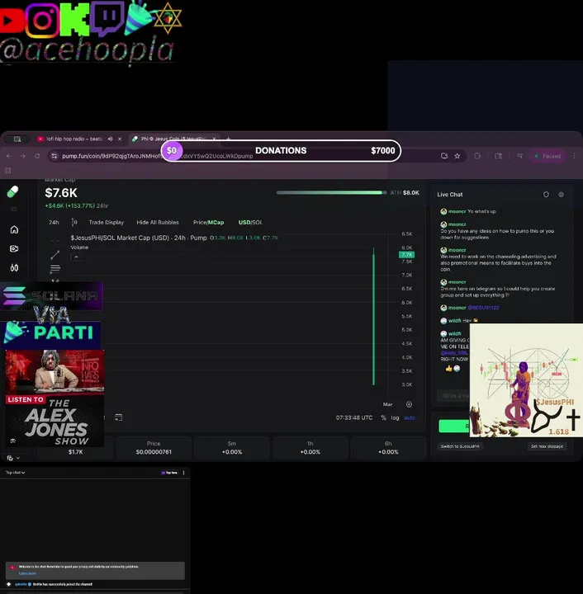The width and height of the screenshot is (583, 594).
Task: Open the 24h timeframe dropdown
Action: 54,223
